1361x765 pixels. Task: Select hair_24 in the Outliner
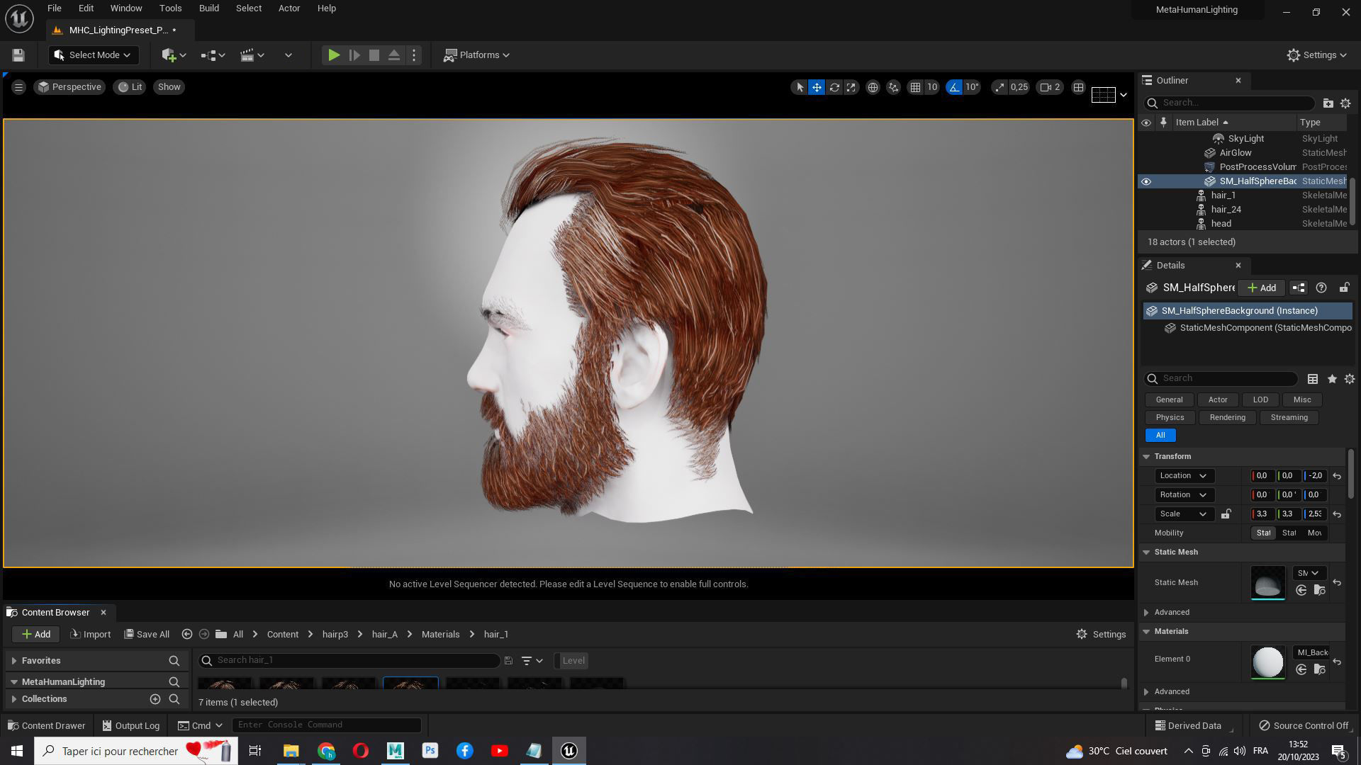(1226, 210)
